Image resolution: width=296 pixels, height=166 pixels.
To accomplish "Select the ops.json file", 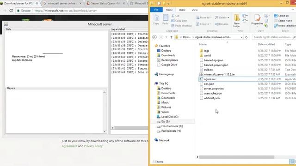I will [x=209, y=84].
